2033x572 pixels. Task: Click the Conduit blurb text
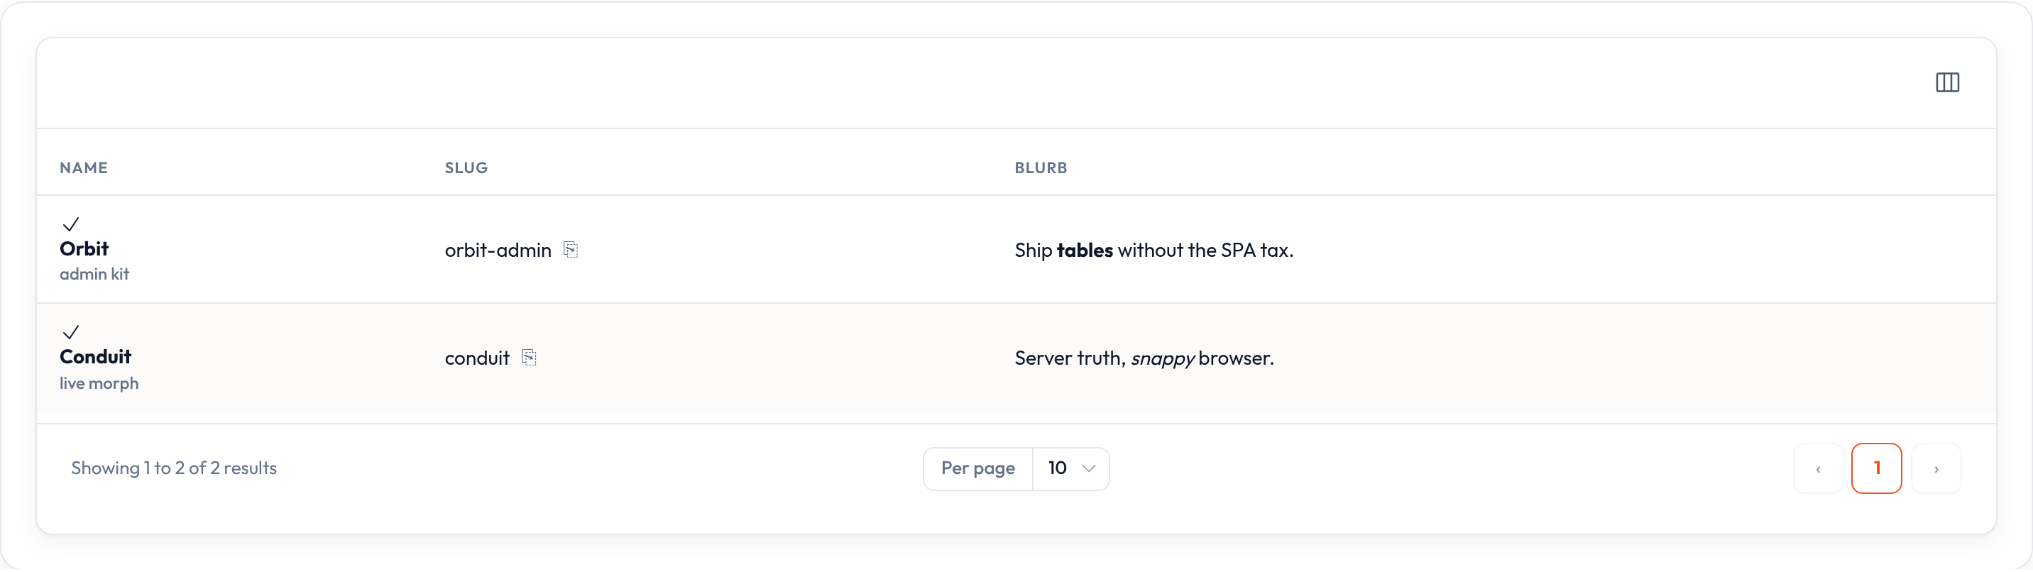coord(1144,359)
